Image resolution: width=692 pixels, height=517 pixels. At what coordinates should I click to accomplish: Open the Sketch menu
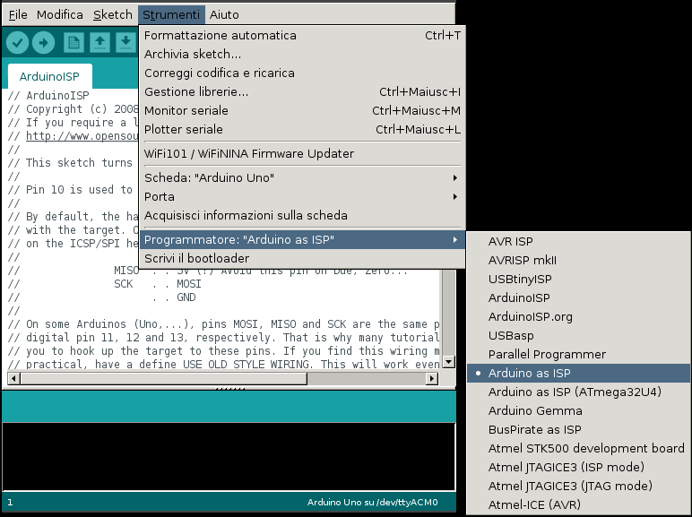click(x=113, y=14)
